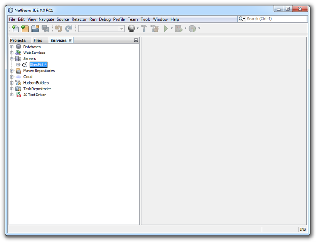Open the Debug Project dropdown arrow
Screen dimensions: 319x243
(x=185, y=28)
